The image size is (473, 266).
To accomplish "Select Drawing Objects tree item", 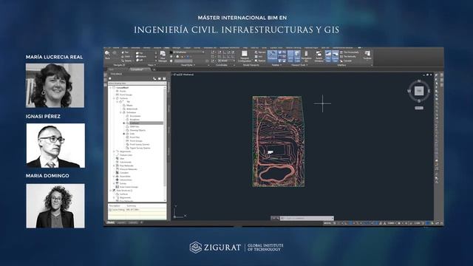I will pos(137,130).
